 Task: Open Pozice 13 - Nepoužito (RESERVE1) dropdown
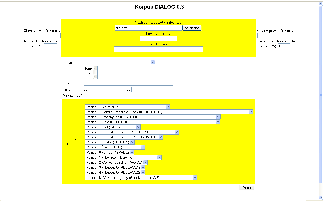pyautogui.click(x=115, y=167)
